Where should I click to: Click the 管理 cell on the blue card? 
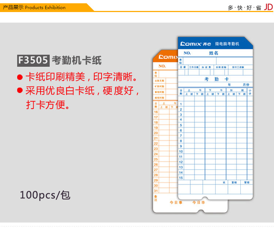coord(247,182)
